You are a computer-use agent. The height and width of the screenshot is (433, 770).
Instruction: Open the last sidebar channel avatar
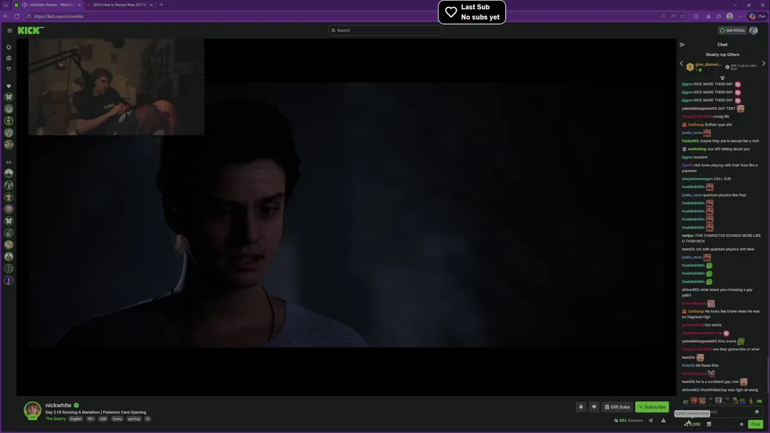point(8,280)
